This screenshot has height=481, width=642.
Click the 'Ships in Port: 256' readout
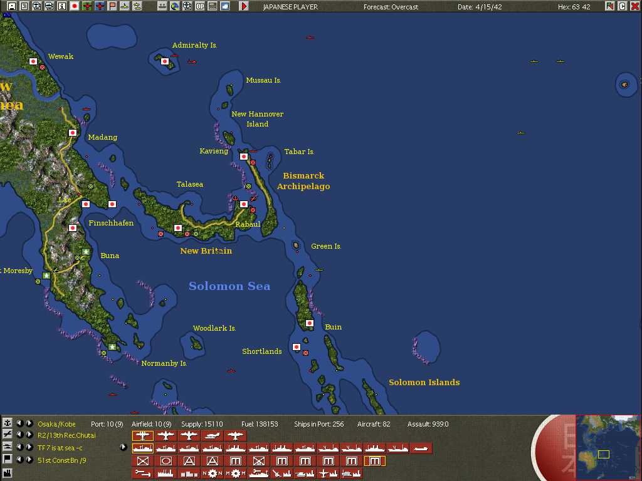point(319,424)
